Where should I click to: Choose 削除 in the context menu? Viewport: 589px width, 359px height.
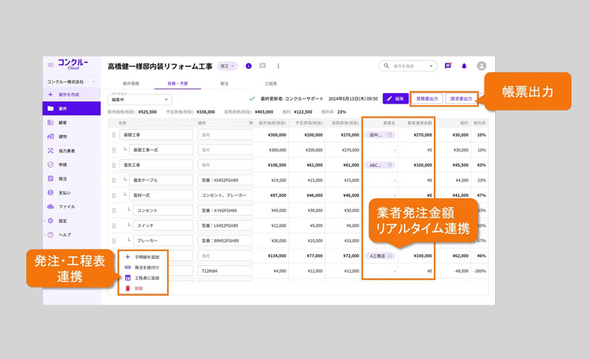click(138, 288)
